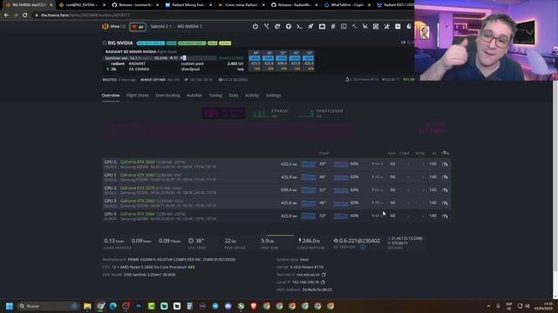Image resolution: width=558 pixels, height=313 pixels.
Task: Click the tuning gauge icon for GPU 2
Action: pyautogui.click(x=445, y=190)
